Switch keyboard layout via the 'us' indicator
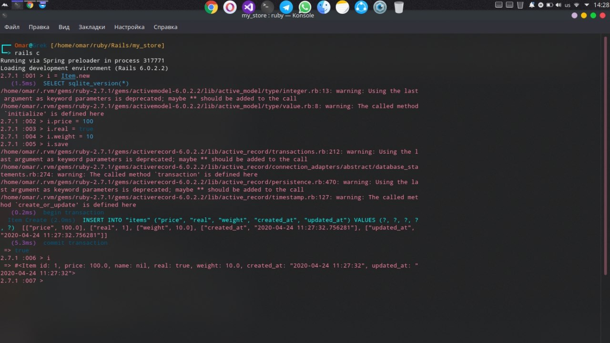Image resolution: width=610 pixels, height=343 pixels. [x=567, y=5]
